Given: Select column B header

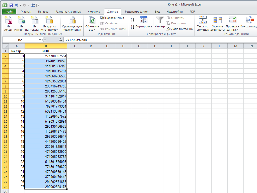Looking at the screenshot, I should tap(46, 46).
